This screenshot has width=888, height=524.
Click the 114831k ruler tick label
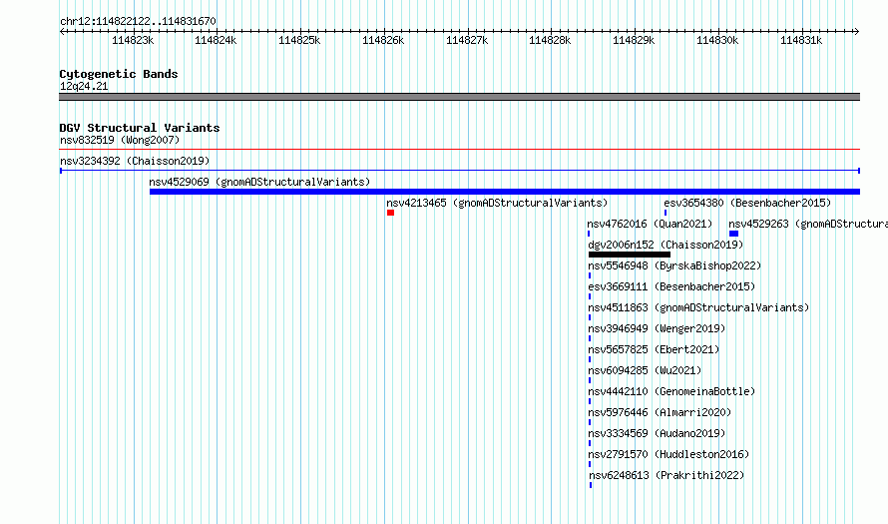pyautogui.click(x=801, y=40)
